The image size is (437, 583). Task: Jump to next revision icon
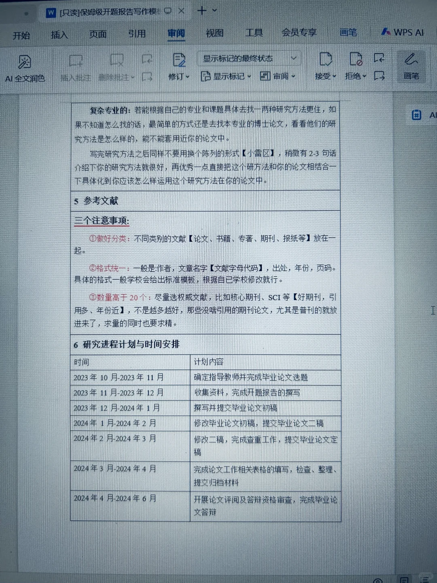tap(379, 75)
